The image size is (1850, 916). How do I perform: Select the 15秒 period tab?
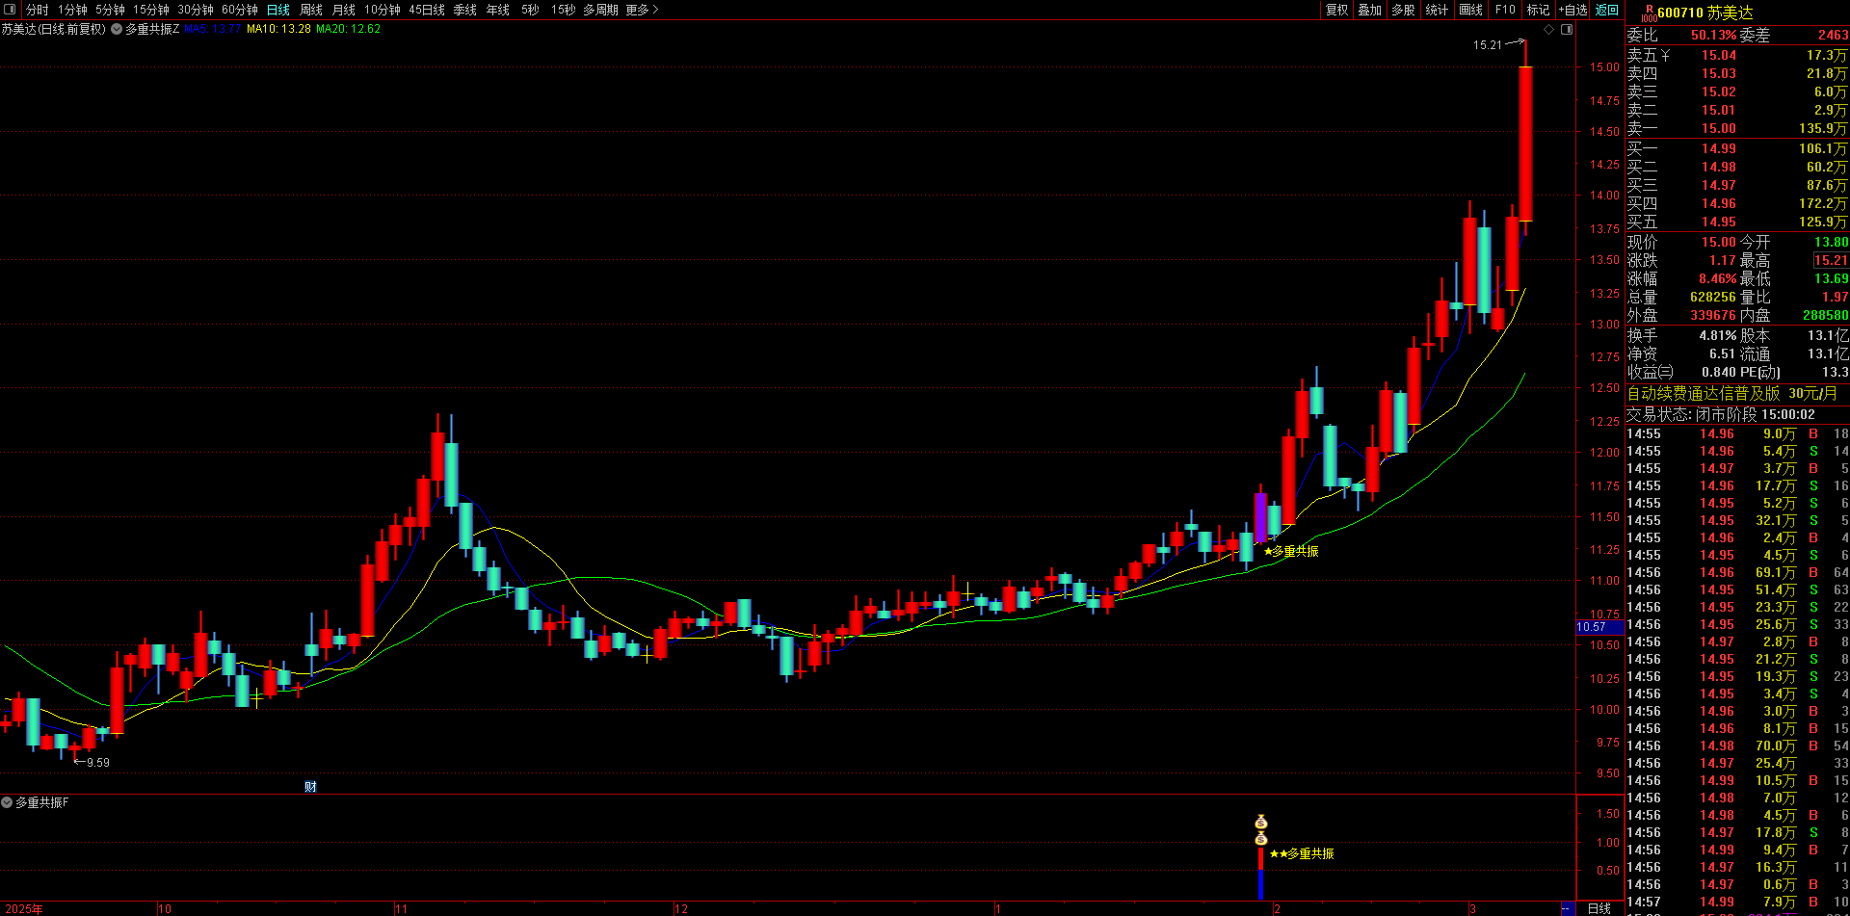[564, 10]
